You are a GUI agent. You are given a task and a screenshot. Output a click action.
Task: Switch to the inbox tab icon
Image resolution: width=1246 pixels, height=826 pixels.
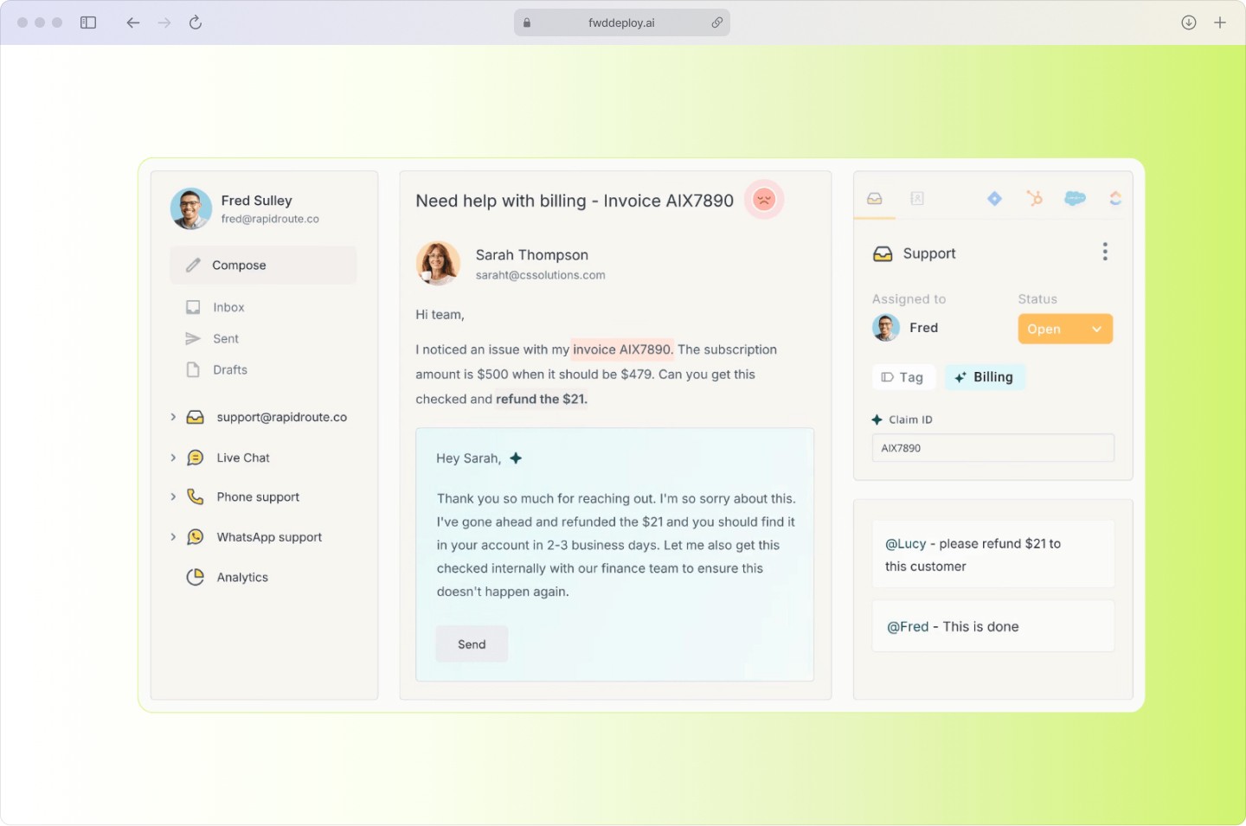coord(875,199)
